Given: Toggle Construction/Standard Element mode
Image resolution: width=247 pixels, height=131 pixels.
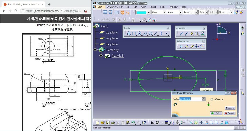Looking at the screenshot, I should [117, 12].
